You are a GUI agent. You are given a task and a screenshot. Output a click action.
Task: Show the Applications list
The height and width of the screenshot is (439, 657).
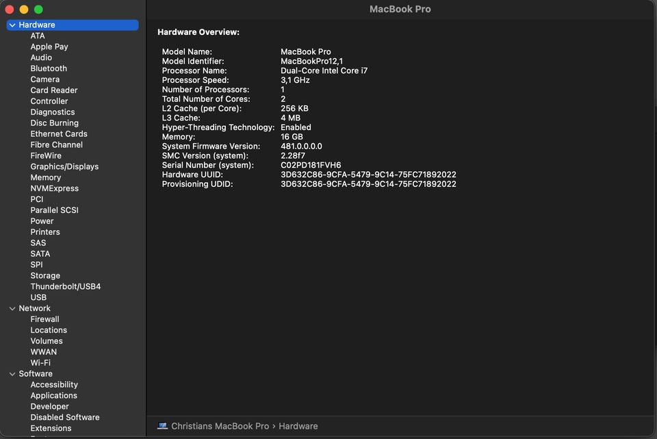pyautogui.click(x=53, y=395)
